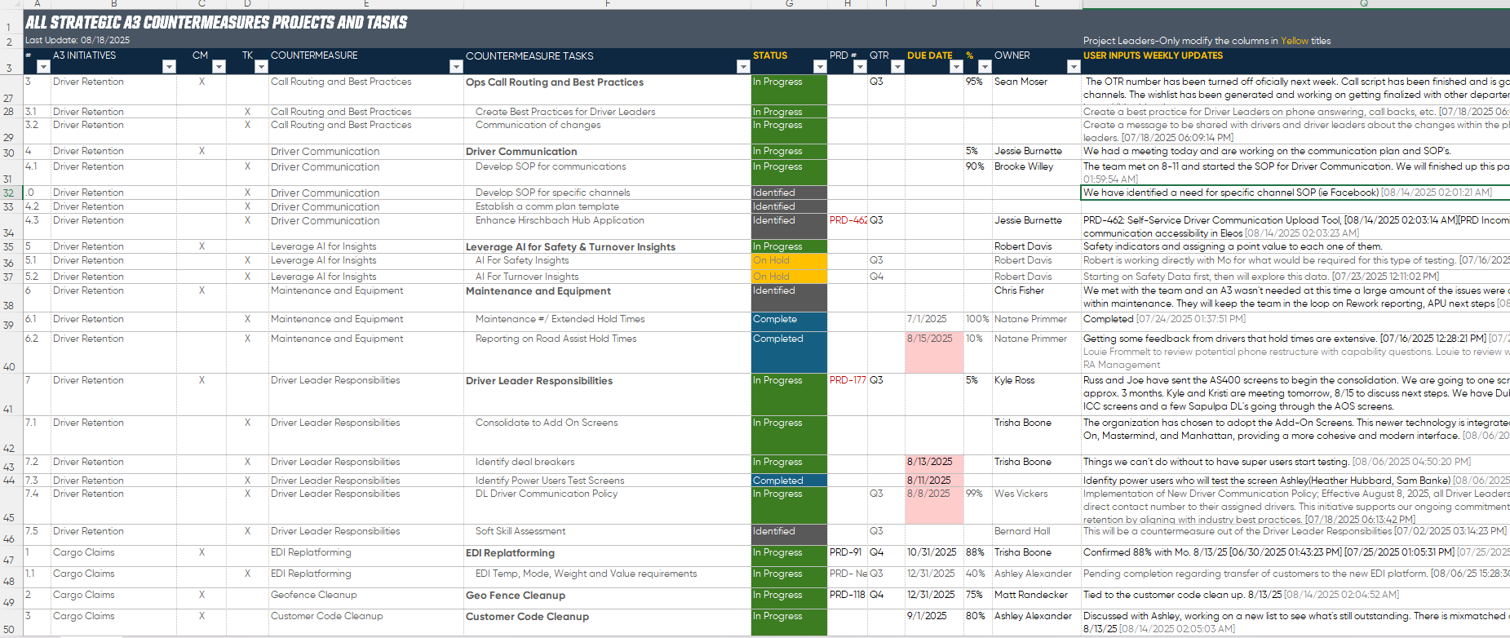This screenshot has height=638, width=1510.
Task: Select 'Leverage AI for Safety & Turnover Insights' cell
Action: [607, 246]
